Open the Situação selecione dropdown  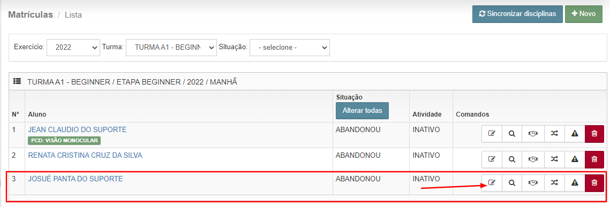(x=289, y=48)
